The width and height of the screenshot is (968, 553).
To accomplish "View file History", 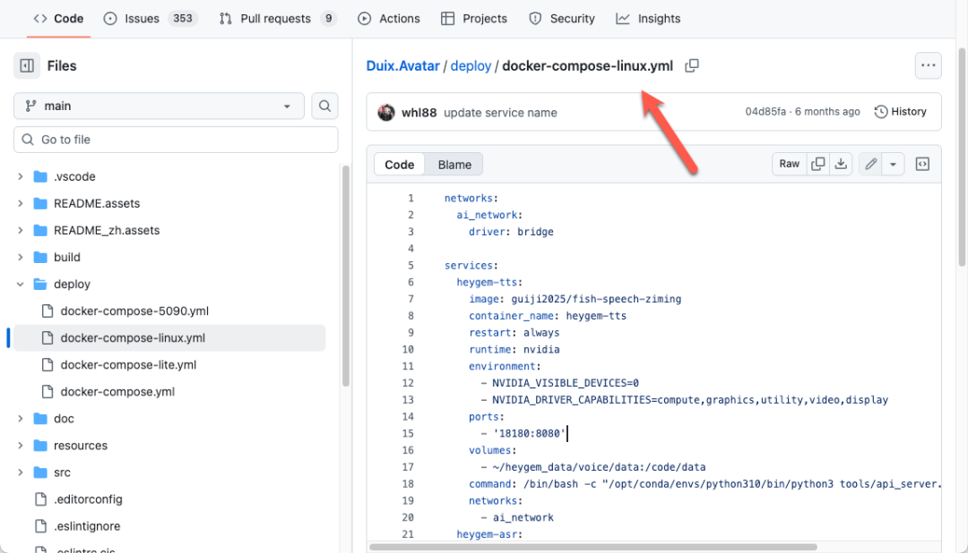I will (x=900, y=112).
